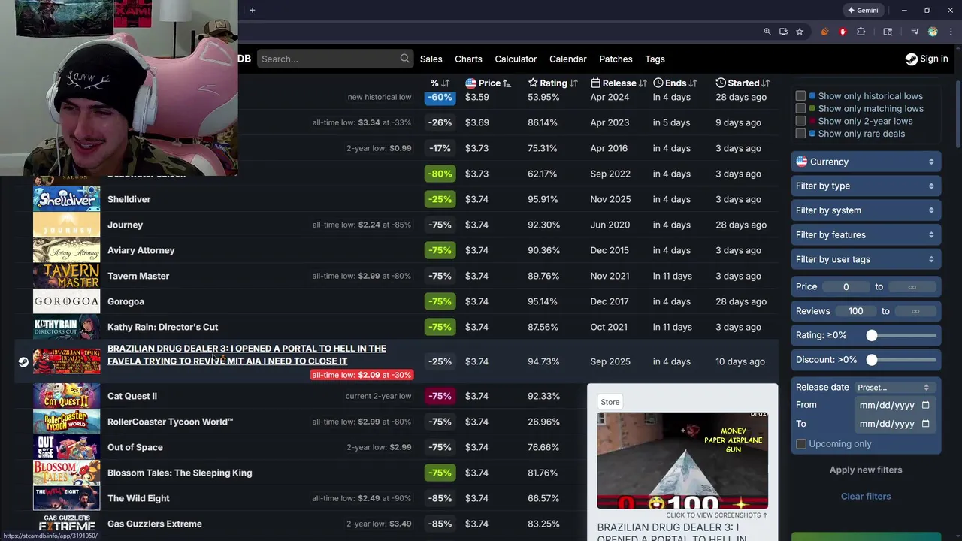Adjust the Discount >0% slider handle
Screen dimensions: 962x541
tap(872, 360)
